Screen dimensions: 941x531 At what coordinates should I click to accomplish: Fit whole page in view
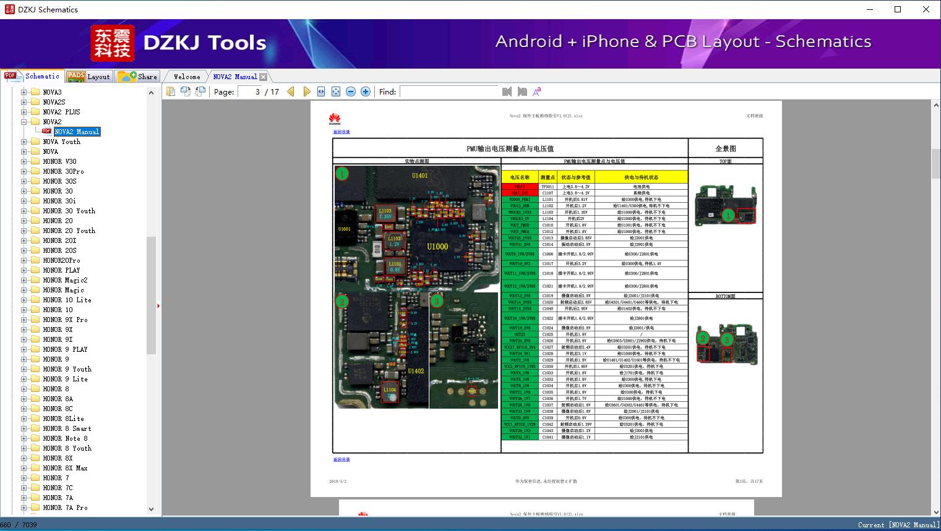(x=336, y=91)
